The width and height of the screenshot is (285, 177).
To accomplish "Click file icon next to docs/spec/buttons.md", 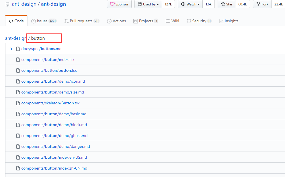I will click(x=18, y=49).
